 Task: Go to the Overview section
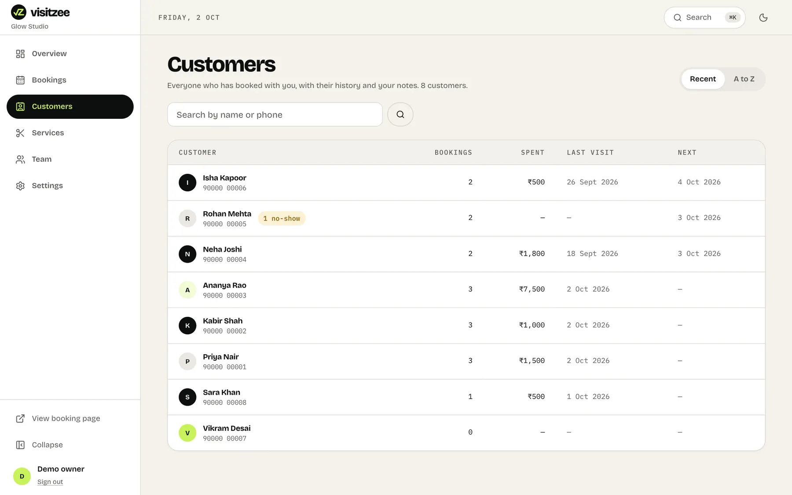pos(70,54)
